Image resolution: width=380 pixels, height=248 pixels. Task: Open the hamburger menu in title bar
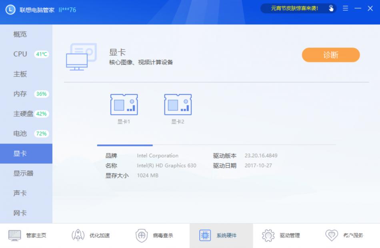pyautogui.click(x=345, y=8)
